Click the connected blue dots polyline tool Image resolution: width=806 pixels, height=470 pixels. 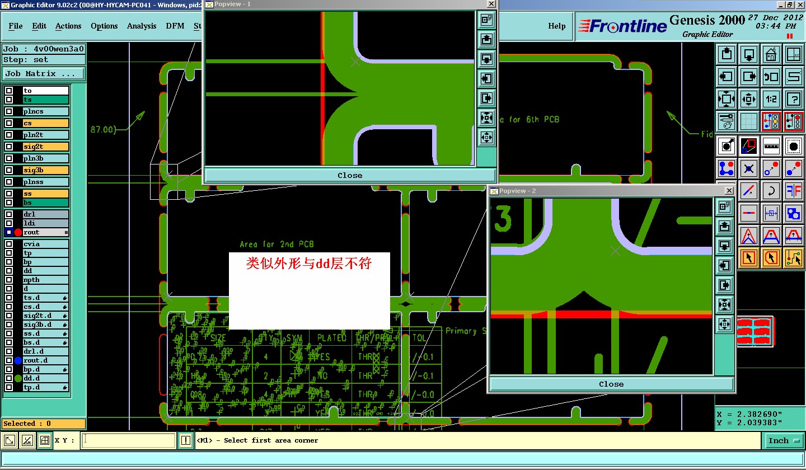click(727, 168)
